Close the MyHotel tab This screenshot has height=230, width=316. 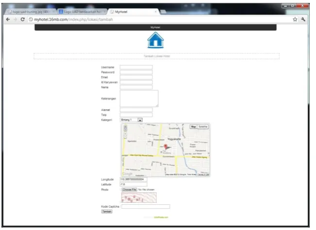[156, 12]
